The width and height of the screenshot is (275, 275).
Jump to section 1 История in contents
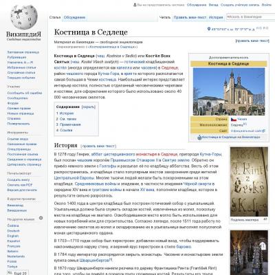pos(65,113)
